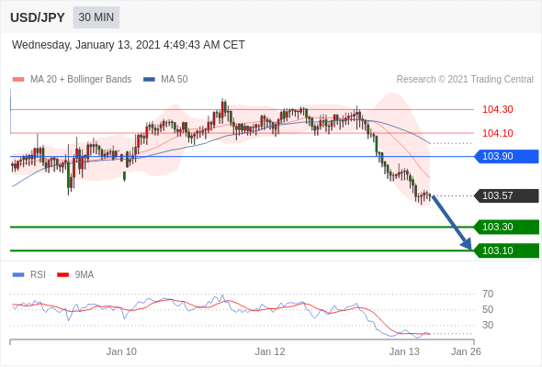542x367 pixels.
Task: Click the 103.30 green support label
Action: click(x=506, y=227)
